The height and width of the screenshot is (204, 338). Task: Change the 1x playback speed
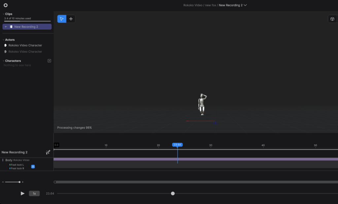click(x=34, y=193)
